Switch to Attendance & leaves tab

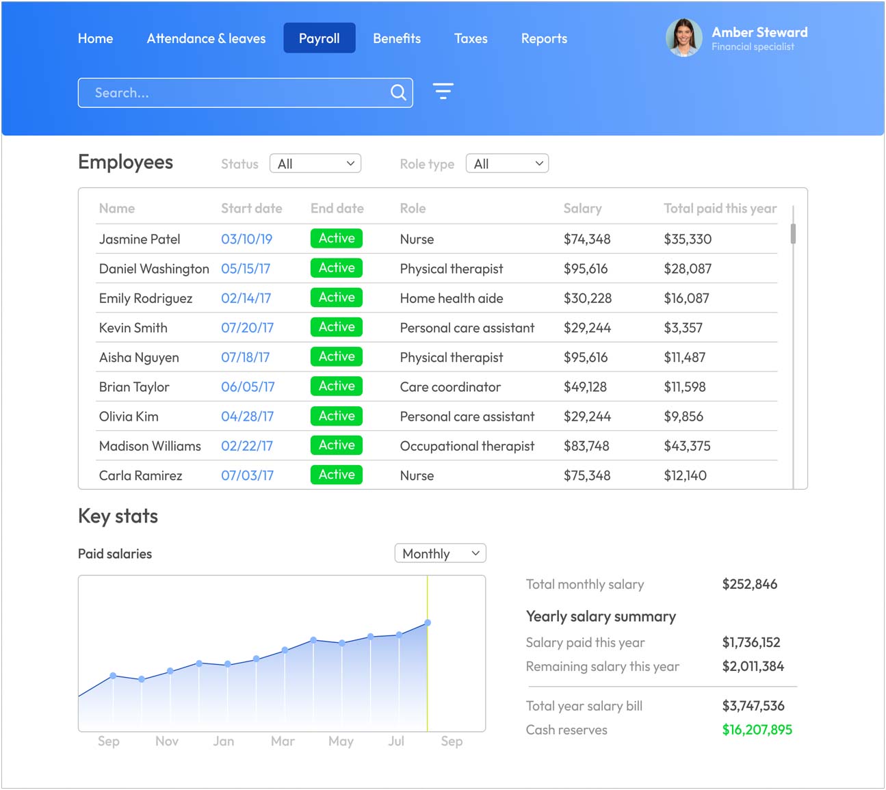pyautogui.click(x=206, y=38)
